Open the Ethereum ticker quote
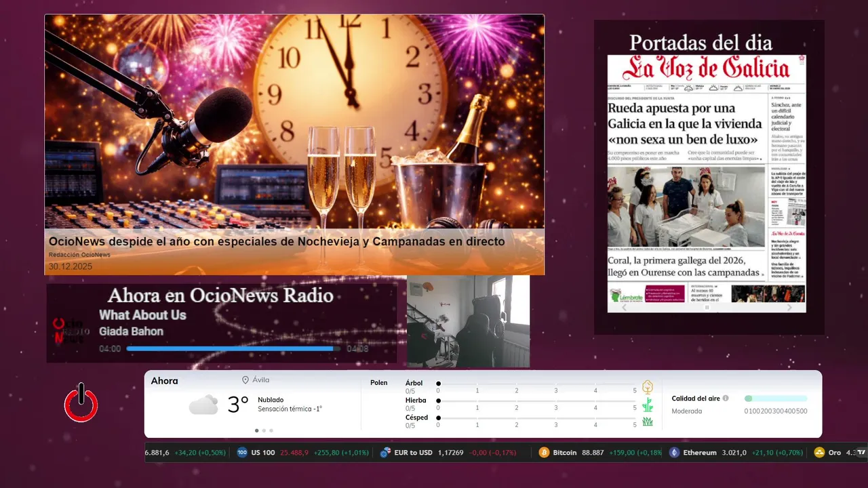 click(x=736, y=453)
